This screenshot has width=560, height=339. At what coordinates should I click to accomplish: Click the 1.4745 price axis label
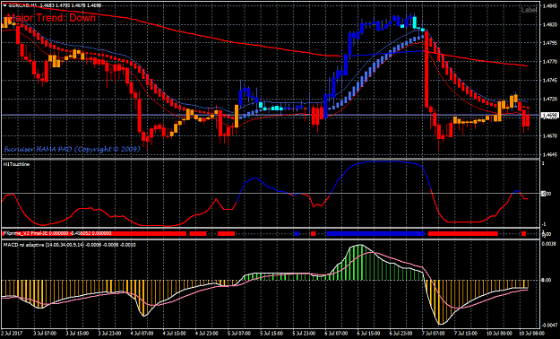tap(549, 80)
